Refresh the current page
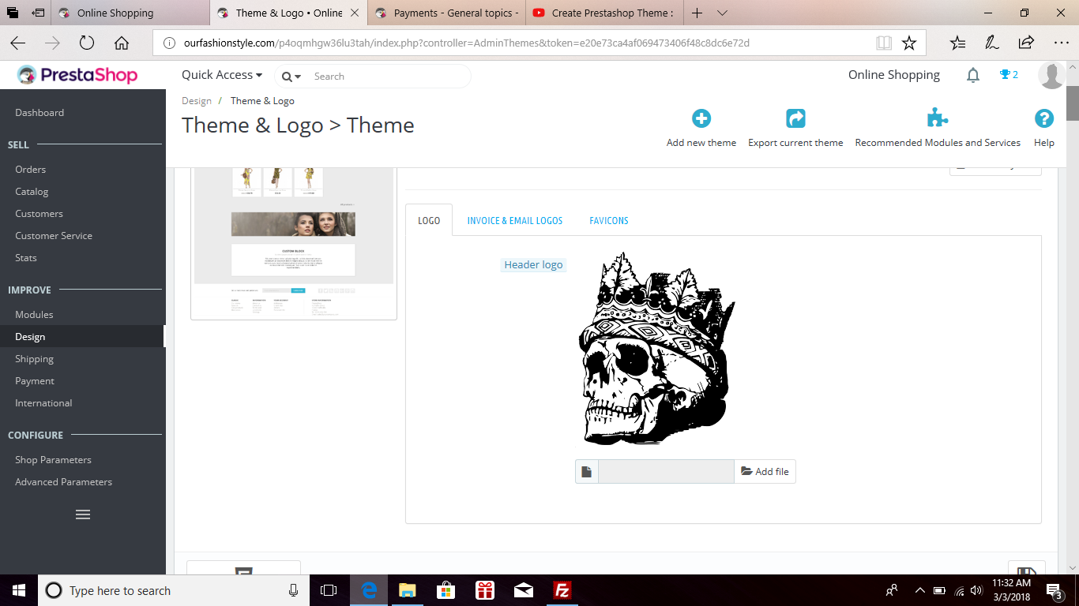The width and height of the screenshot is (1079, 606). 87,43
